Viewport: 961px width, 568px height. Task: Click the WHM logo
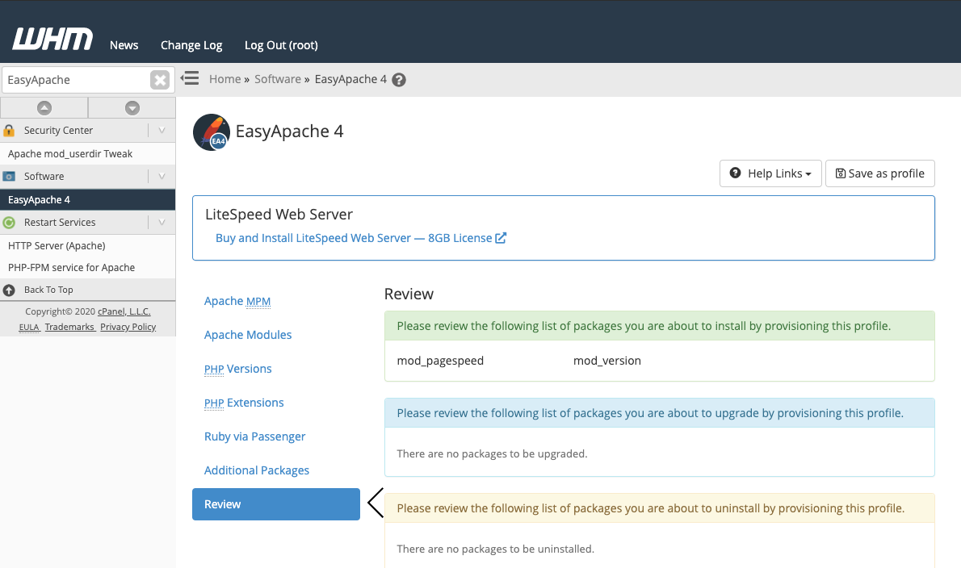[52, 39]
